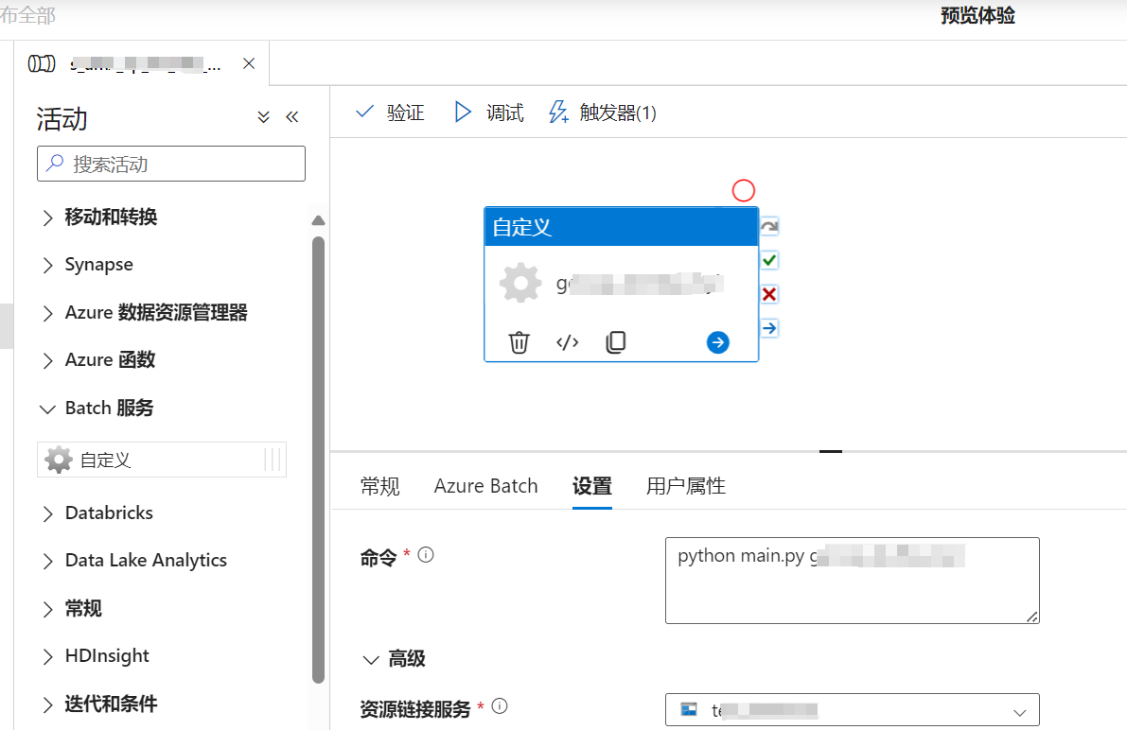
Task: Switch to the Azure Batch tab
Action: [x=485, y=486]
